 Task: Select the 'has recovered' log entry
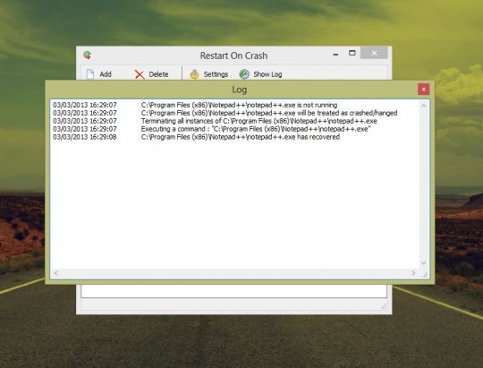(196, 137)
